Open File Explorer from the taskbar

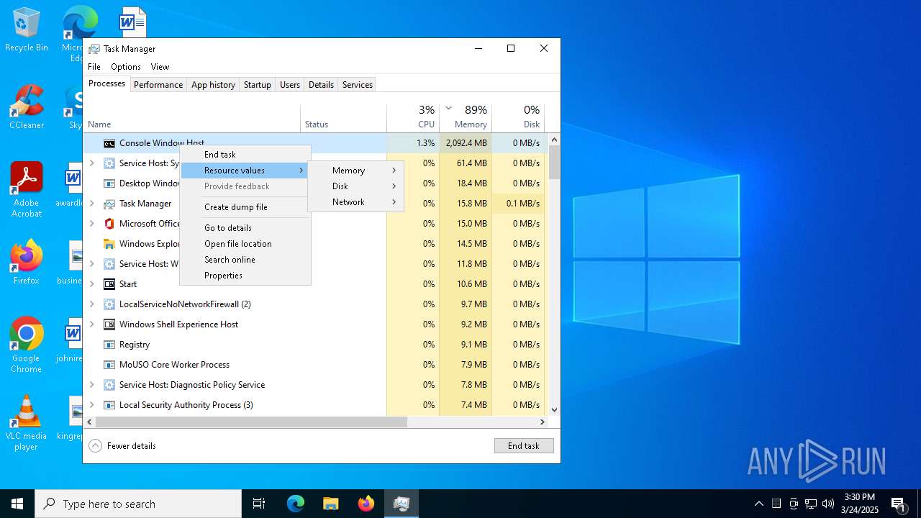[330, 504]
